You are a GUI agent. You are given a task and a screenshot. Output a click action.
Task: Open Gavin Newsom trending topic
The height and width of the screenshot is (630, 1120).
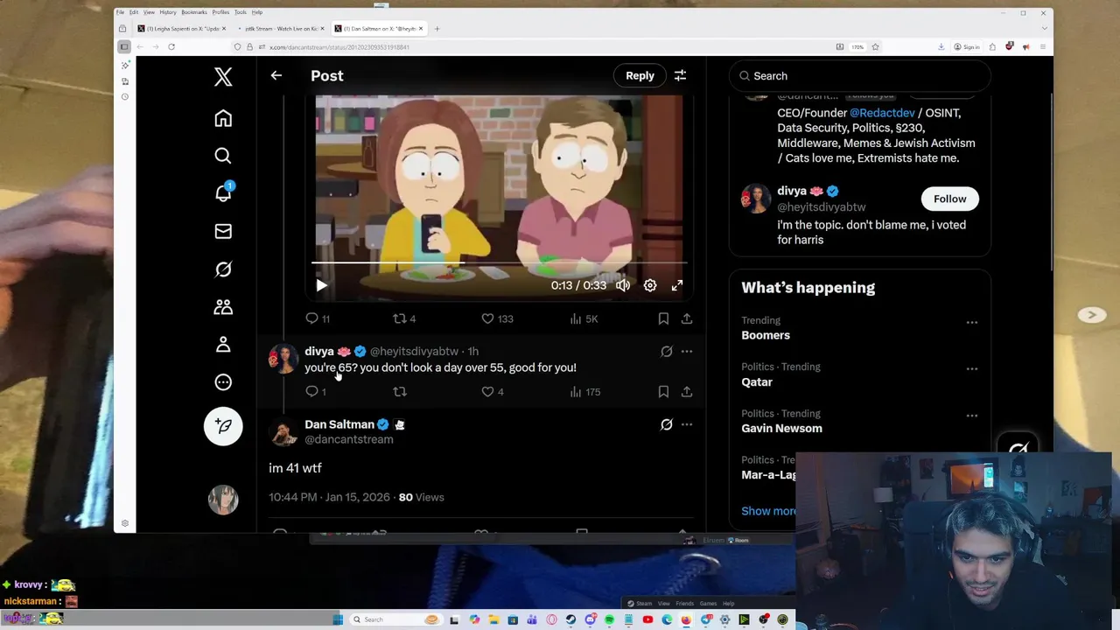click(781, 428)
